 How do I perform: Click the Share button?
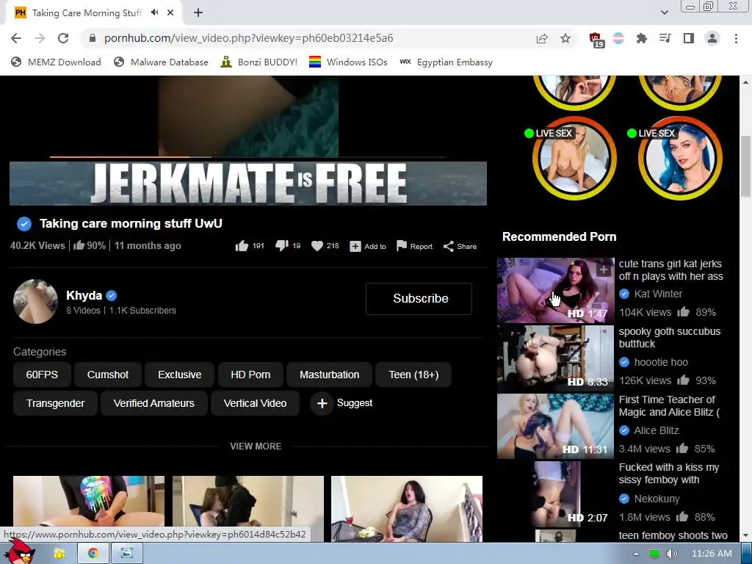(x=460, y=246)
